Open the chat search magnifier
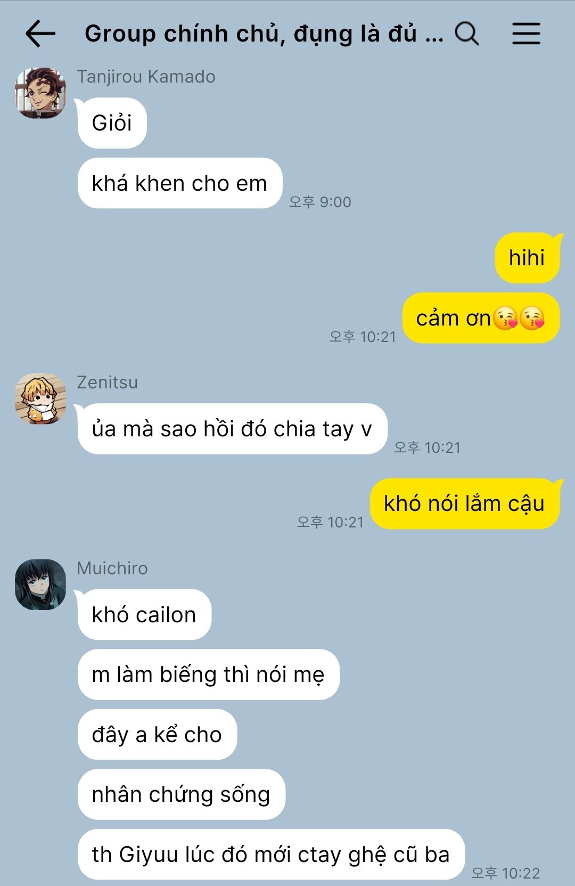 coord(467,34)
